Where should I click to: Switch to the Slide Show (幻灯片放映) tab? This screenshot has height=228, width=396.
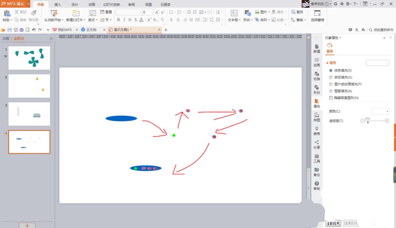coord(112,4)
